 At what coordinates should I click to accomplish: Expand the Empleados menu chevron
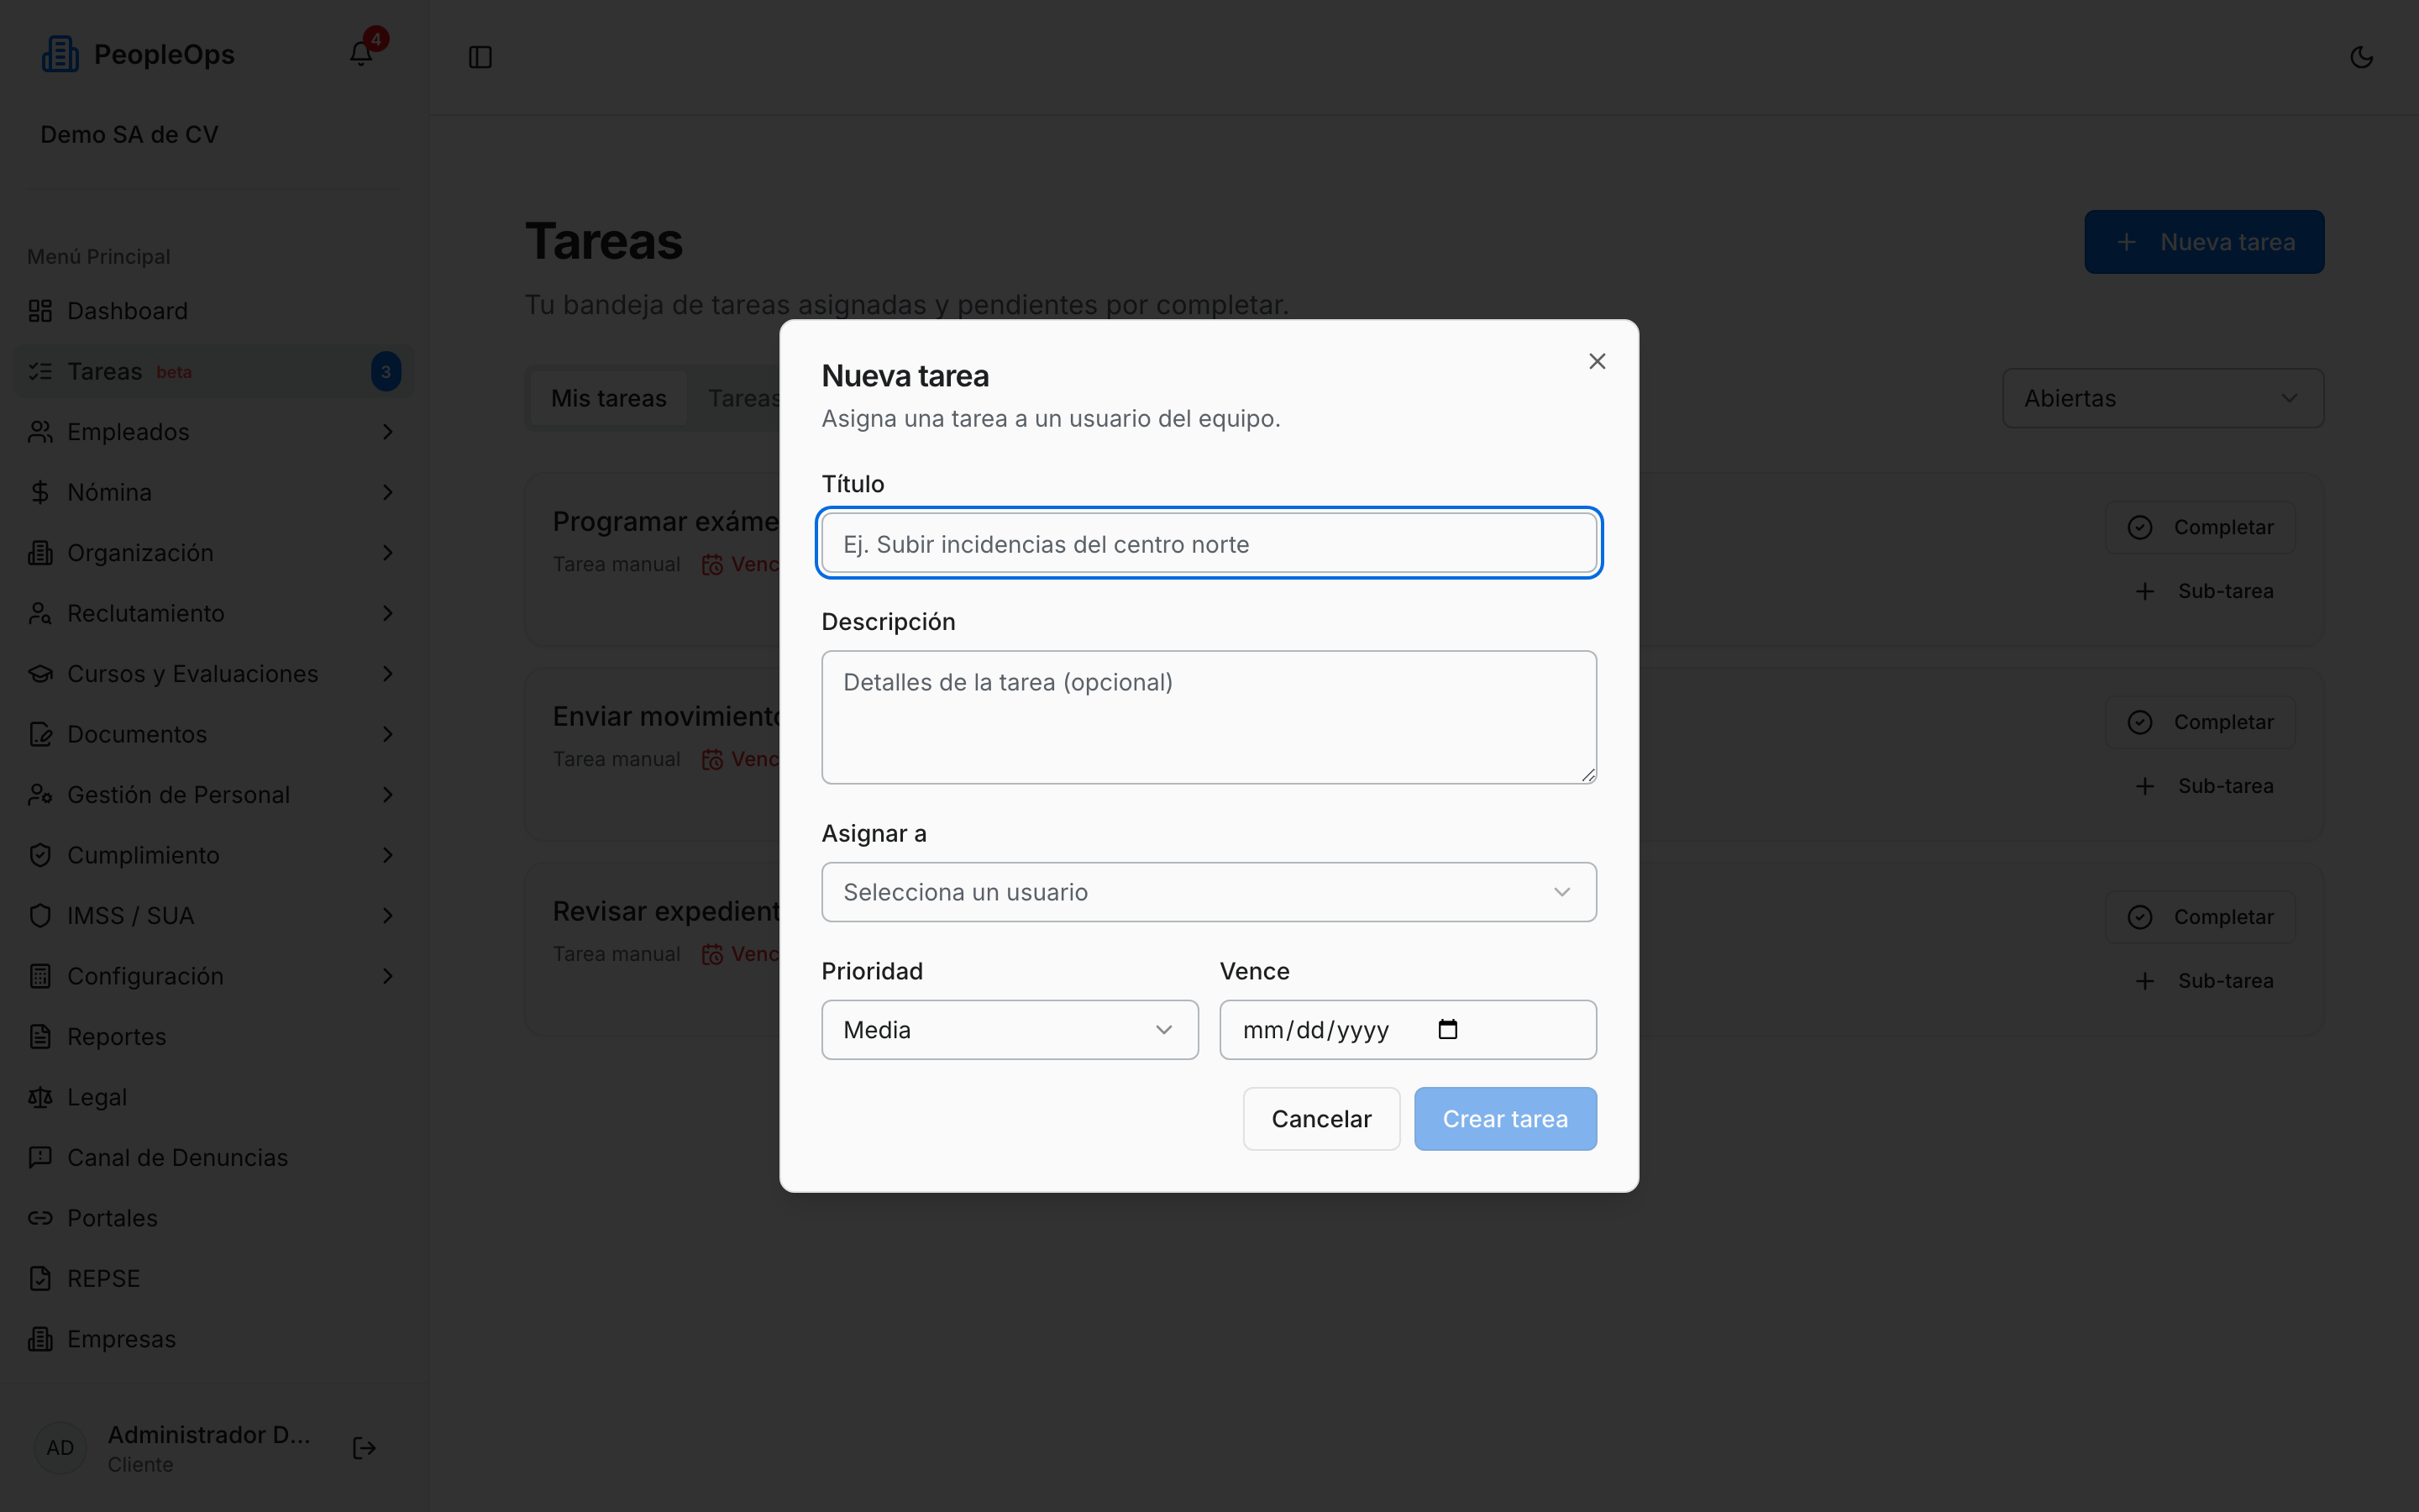coord(388,432)
